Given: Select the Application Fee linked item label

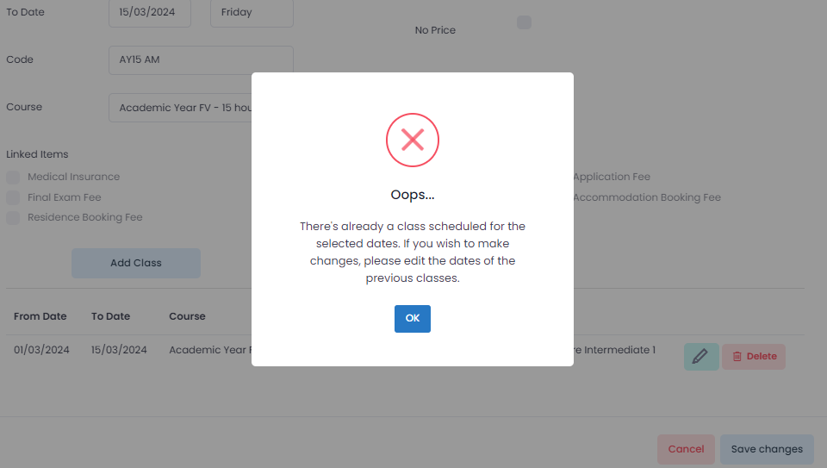Looking at the screenshot, I should click(x=612, y=177).
